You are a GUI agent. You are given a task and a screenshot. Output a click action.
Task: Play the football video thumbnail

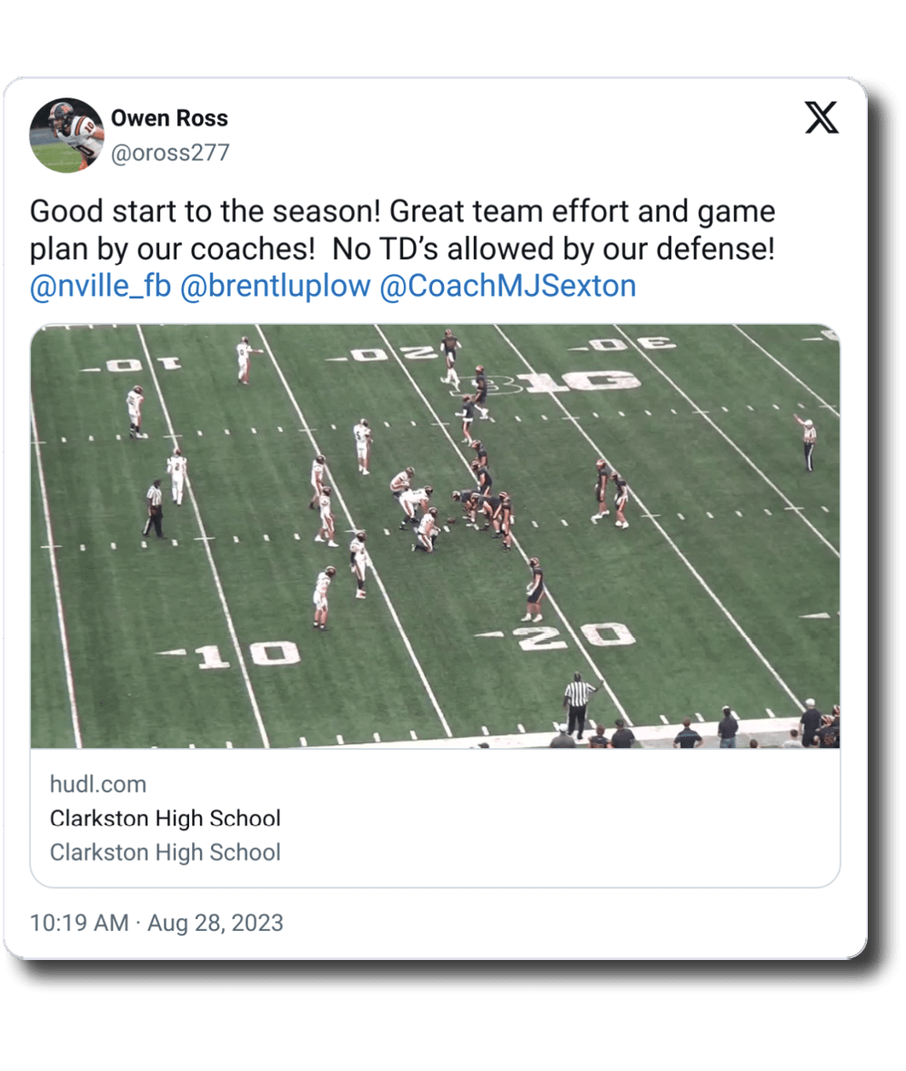point(435,536)
